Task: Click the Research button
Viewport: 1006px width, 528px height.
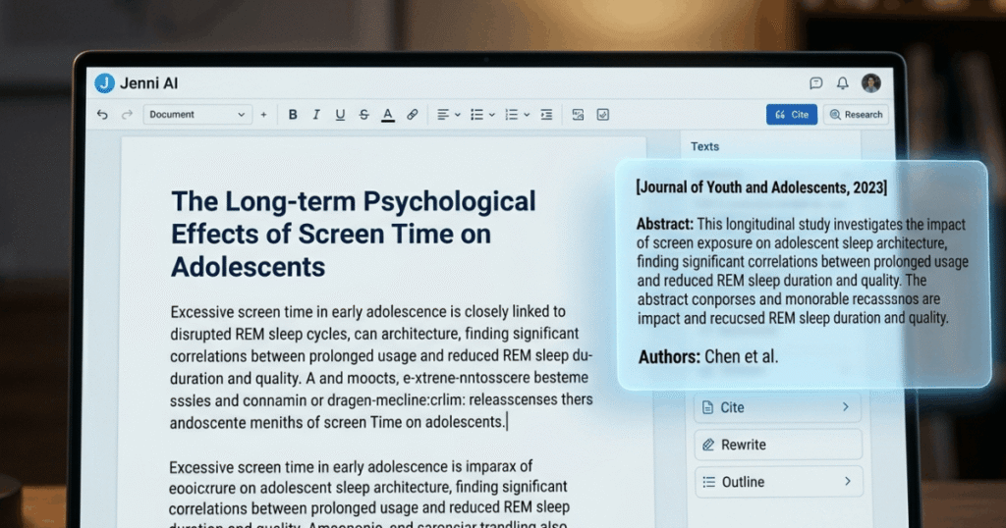Action: [856, 115]
